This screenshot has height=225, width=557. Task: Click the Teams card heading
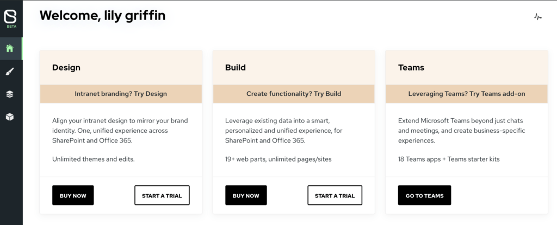pos(411,68)
